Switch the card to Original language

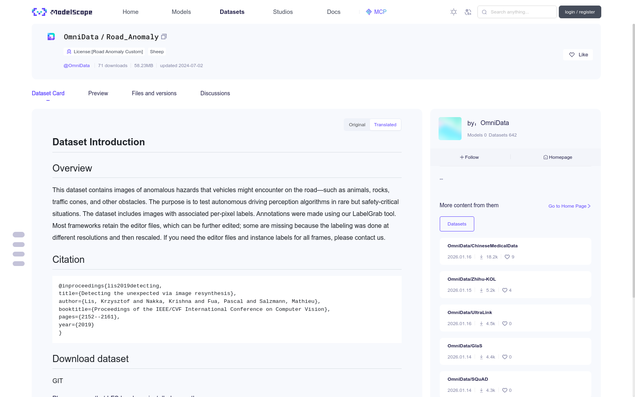click(x=357, y=125)
